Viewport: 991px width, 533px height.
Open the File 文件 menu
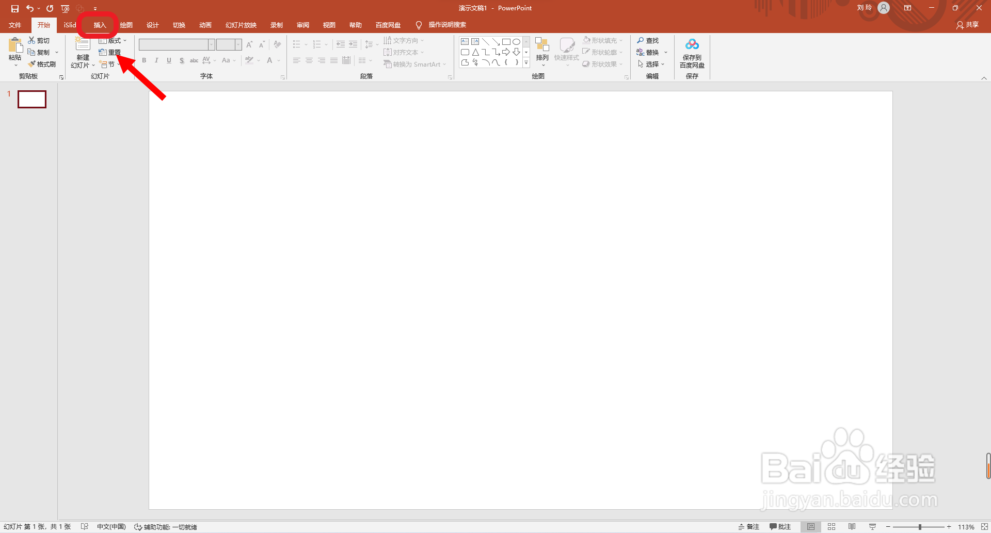pos(15,25)
